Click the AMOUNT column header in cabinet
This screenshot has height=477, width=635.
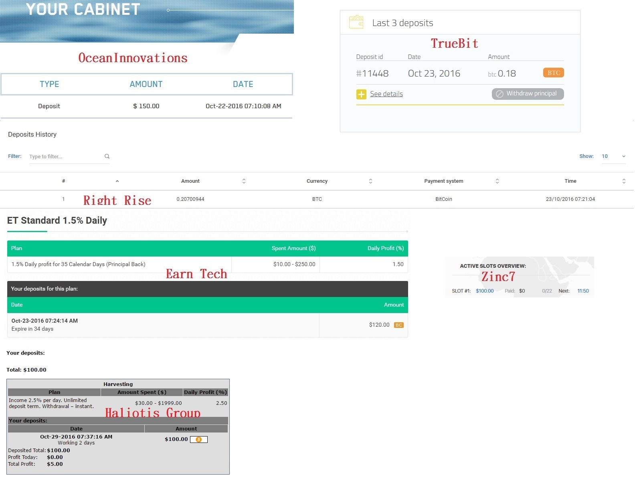point(146,84)
